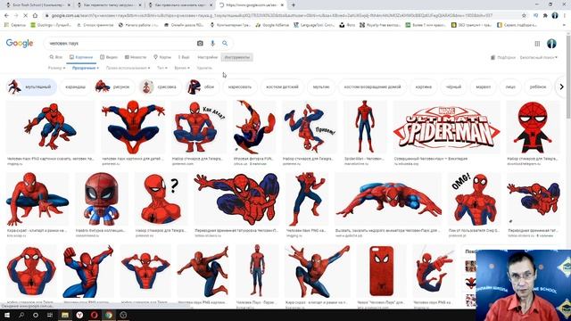Open the Chrome profile avatar in the toolbar
571x321 pixels.
point(555,16)
